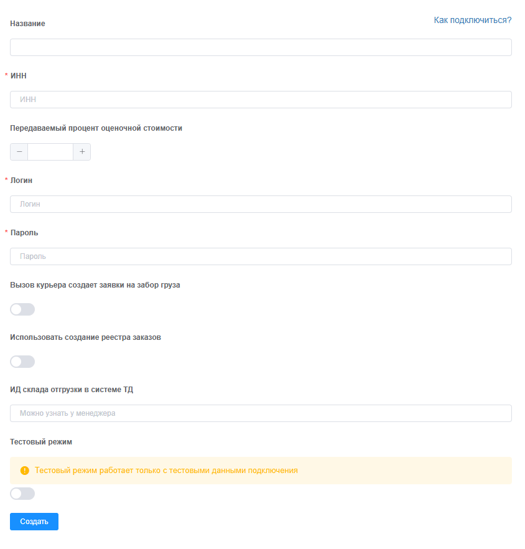Turn on the "Тестовый режим" switch
This screenshot has height=549, width=525.
tap(22, 494)
